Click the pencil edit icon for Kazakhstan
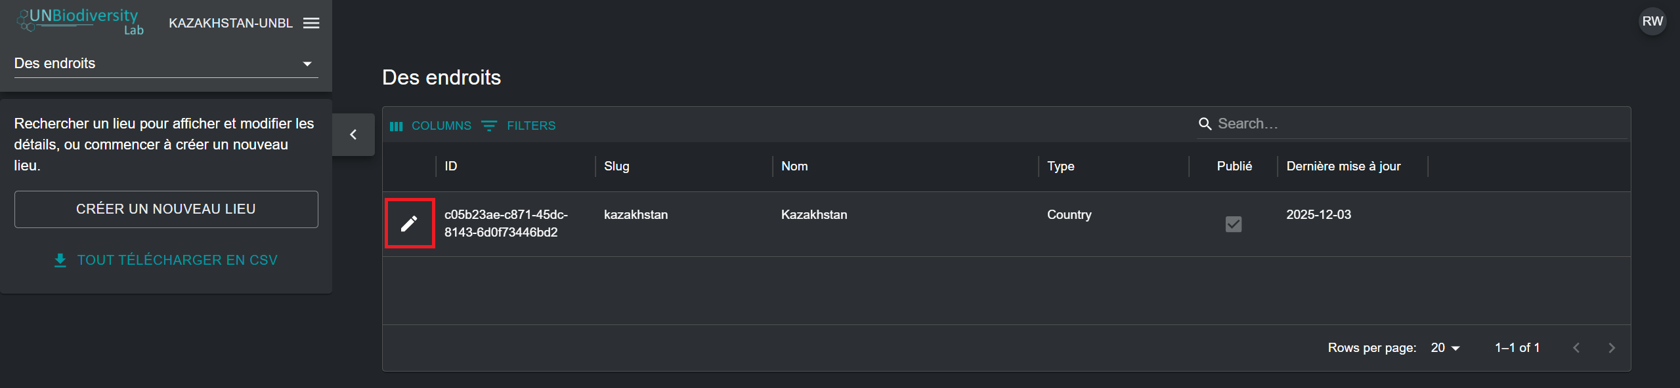 pyautogui.click(x=409, y=223)
